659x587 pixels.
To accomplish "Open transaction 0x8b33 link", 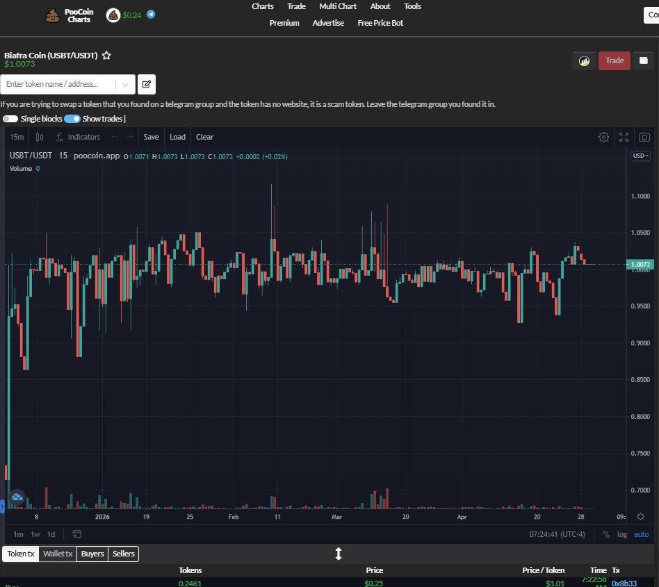I will click(624, 584).
